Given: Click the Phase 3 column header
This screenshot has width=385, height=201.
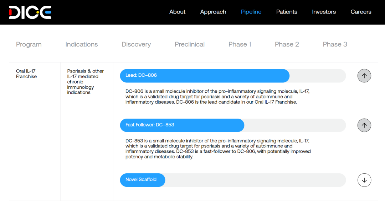Looking at the screenshot, I should click(x=335, y=44).
